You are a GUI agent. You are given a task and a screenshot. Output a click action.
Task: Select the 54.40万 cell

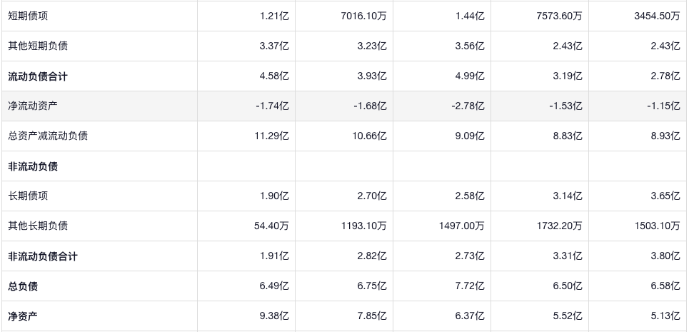271,226
